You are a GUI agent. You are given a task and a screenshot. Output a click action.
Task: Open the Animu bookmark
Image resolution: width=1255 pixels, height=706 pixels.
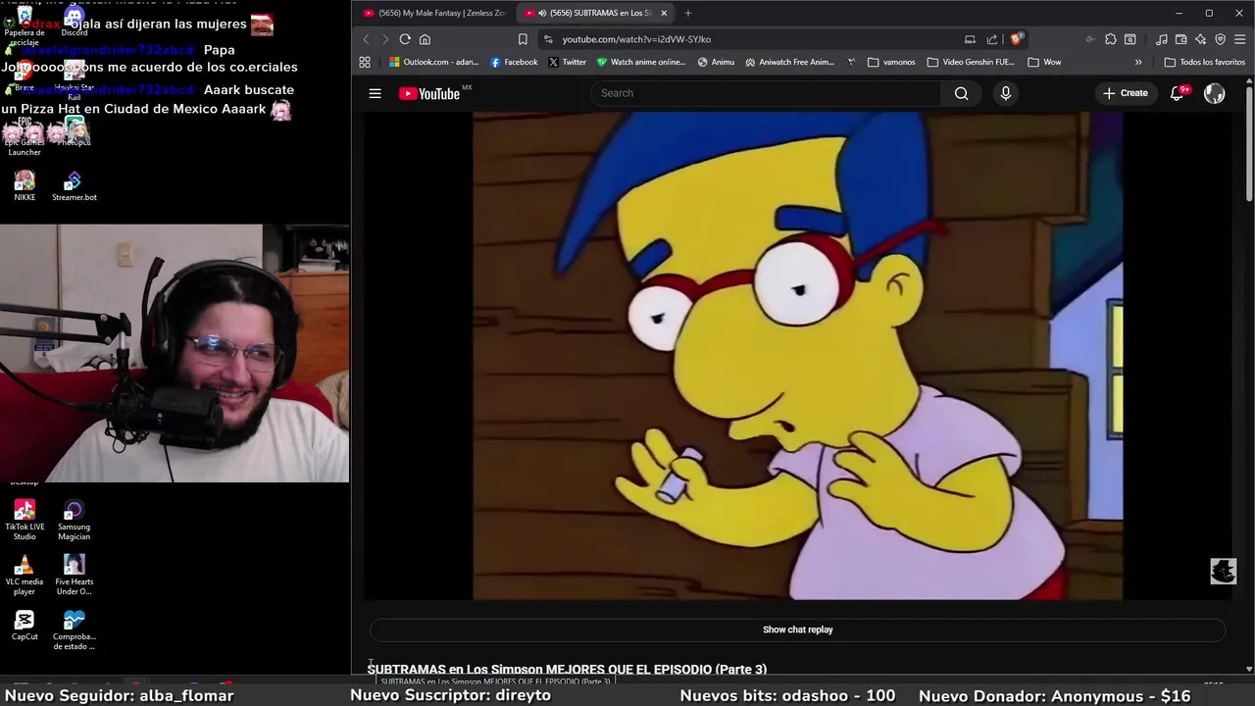coord(716,62)
